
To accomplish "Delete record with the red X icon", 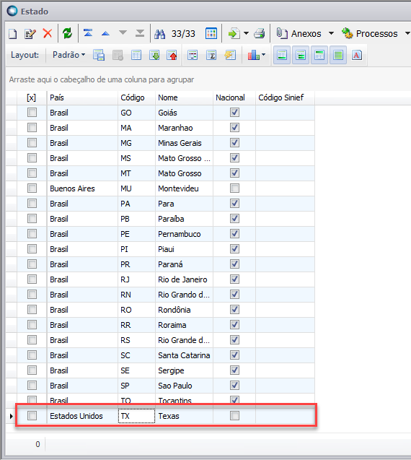I will (x=48, y=33).
